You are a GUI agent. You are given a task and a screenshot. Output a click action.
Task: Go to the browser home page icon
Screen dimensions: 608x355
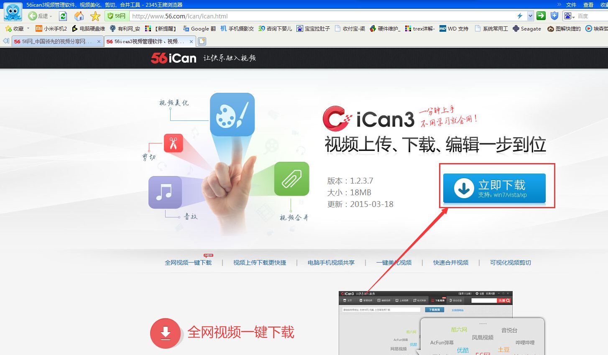[79, 16]
